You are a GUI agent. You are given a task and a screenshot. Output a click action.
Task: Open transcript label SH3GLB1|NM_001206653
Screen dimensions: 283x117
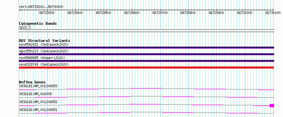point(38,86)
